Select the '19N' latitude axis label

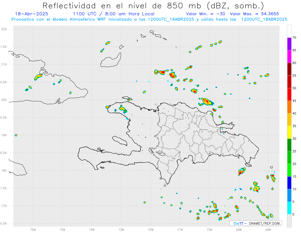tap(4, 135)
